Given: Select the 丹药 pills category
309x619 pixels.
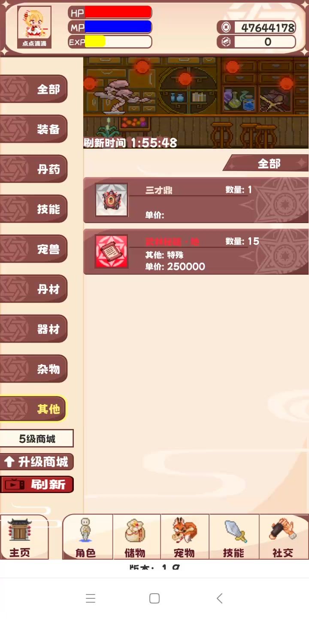Looking at the screenshot, I should click(x=34, y=169).
